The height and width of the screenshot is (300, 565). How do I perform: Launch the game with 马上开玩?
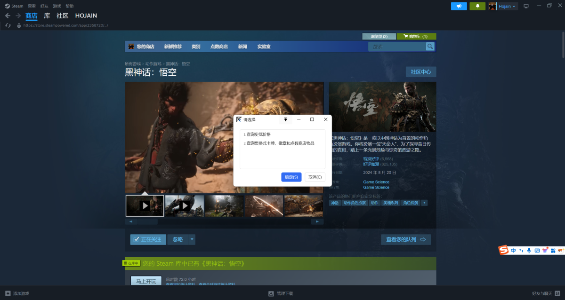pyautogui.click(x=146, y=281)
